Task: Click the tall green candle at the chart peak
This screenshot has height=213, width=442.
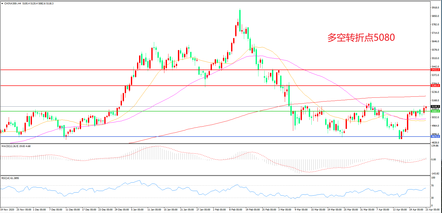Action: [240, 20]
